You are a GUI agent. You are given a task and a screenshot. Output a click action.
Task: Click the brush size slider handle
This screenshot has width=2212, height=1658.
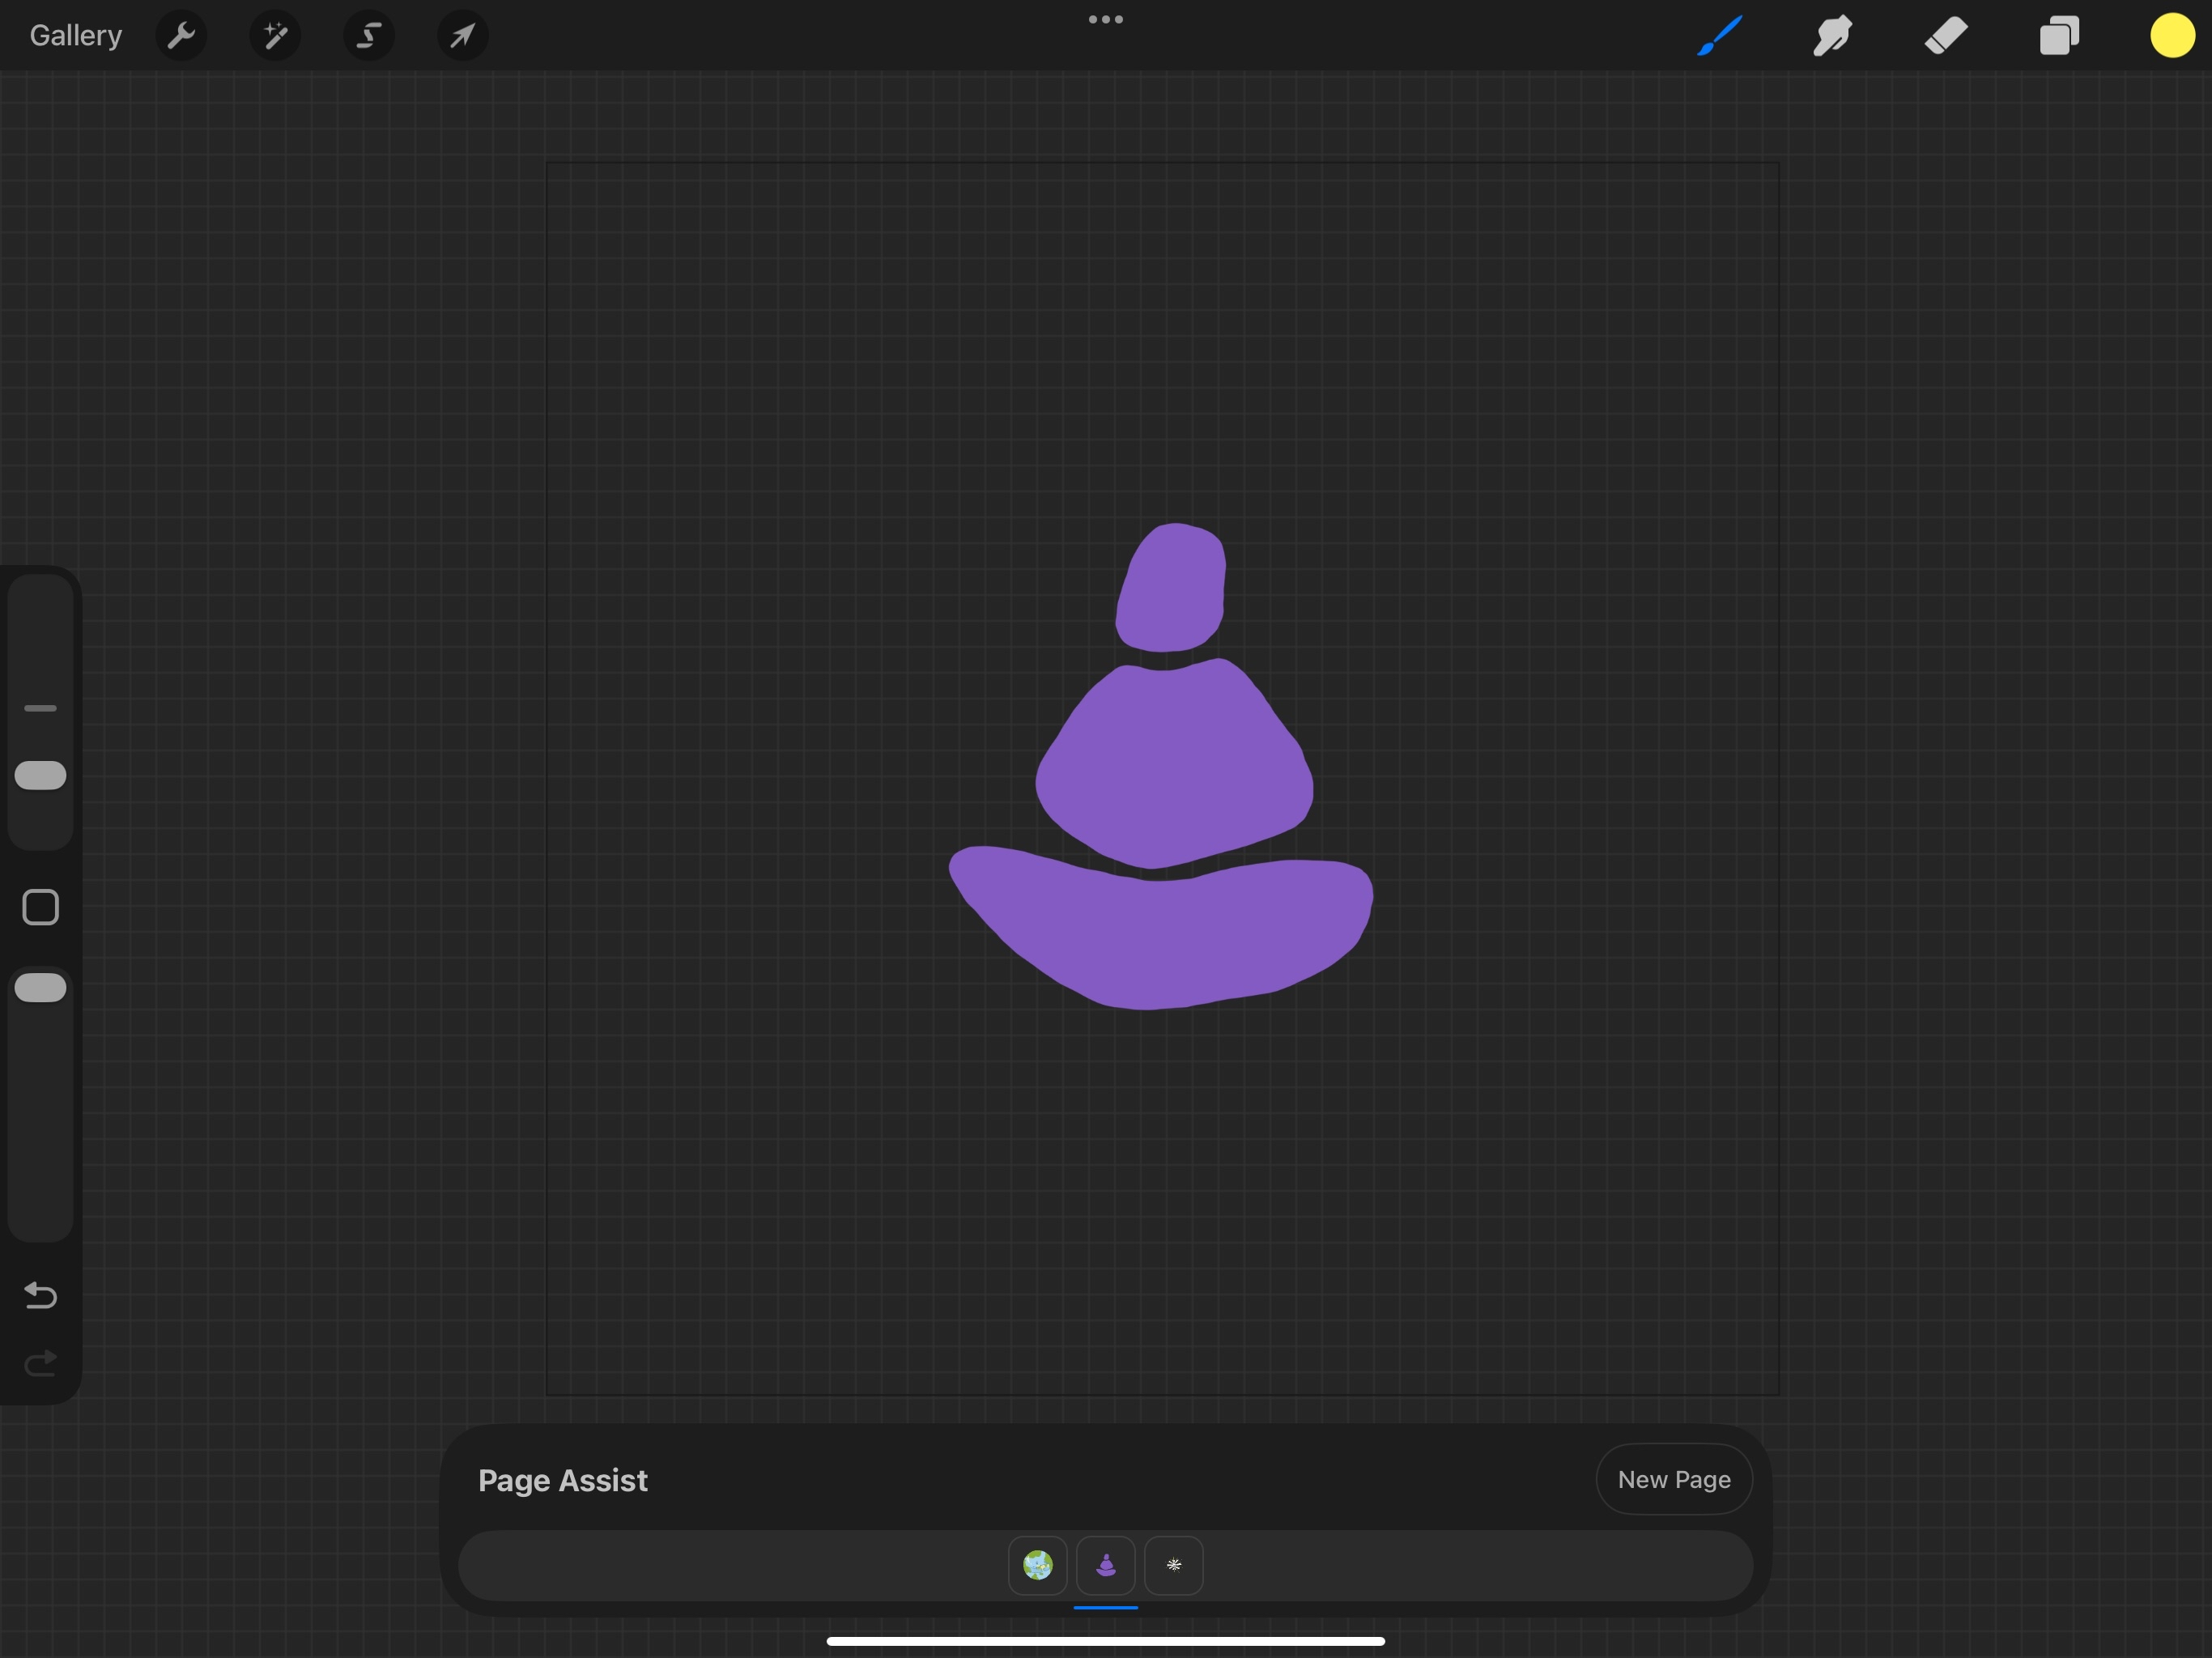point(41,776)
